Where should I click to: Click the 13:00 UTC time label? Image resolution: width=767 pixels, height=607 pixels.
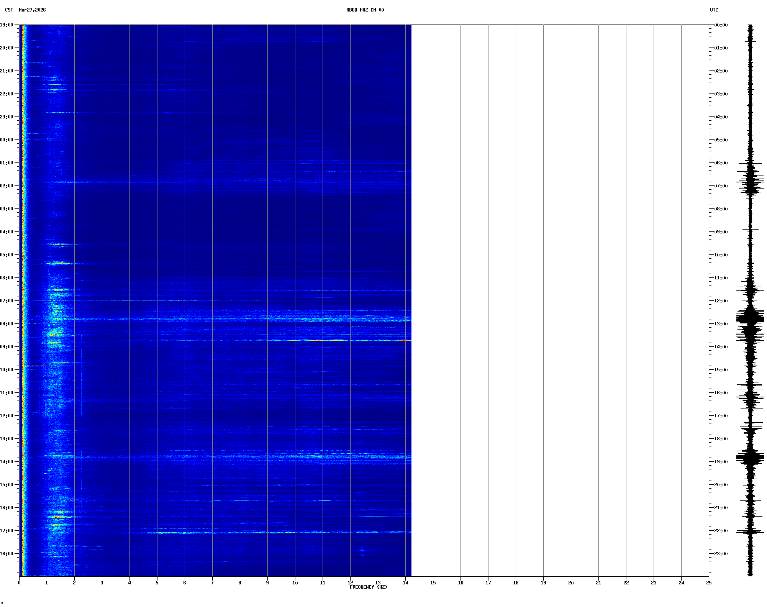point(721,324)
